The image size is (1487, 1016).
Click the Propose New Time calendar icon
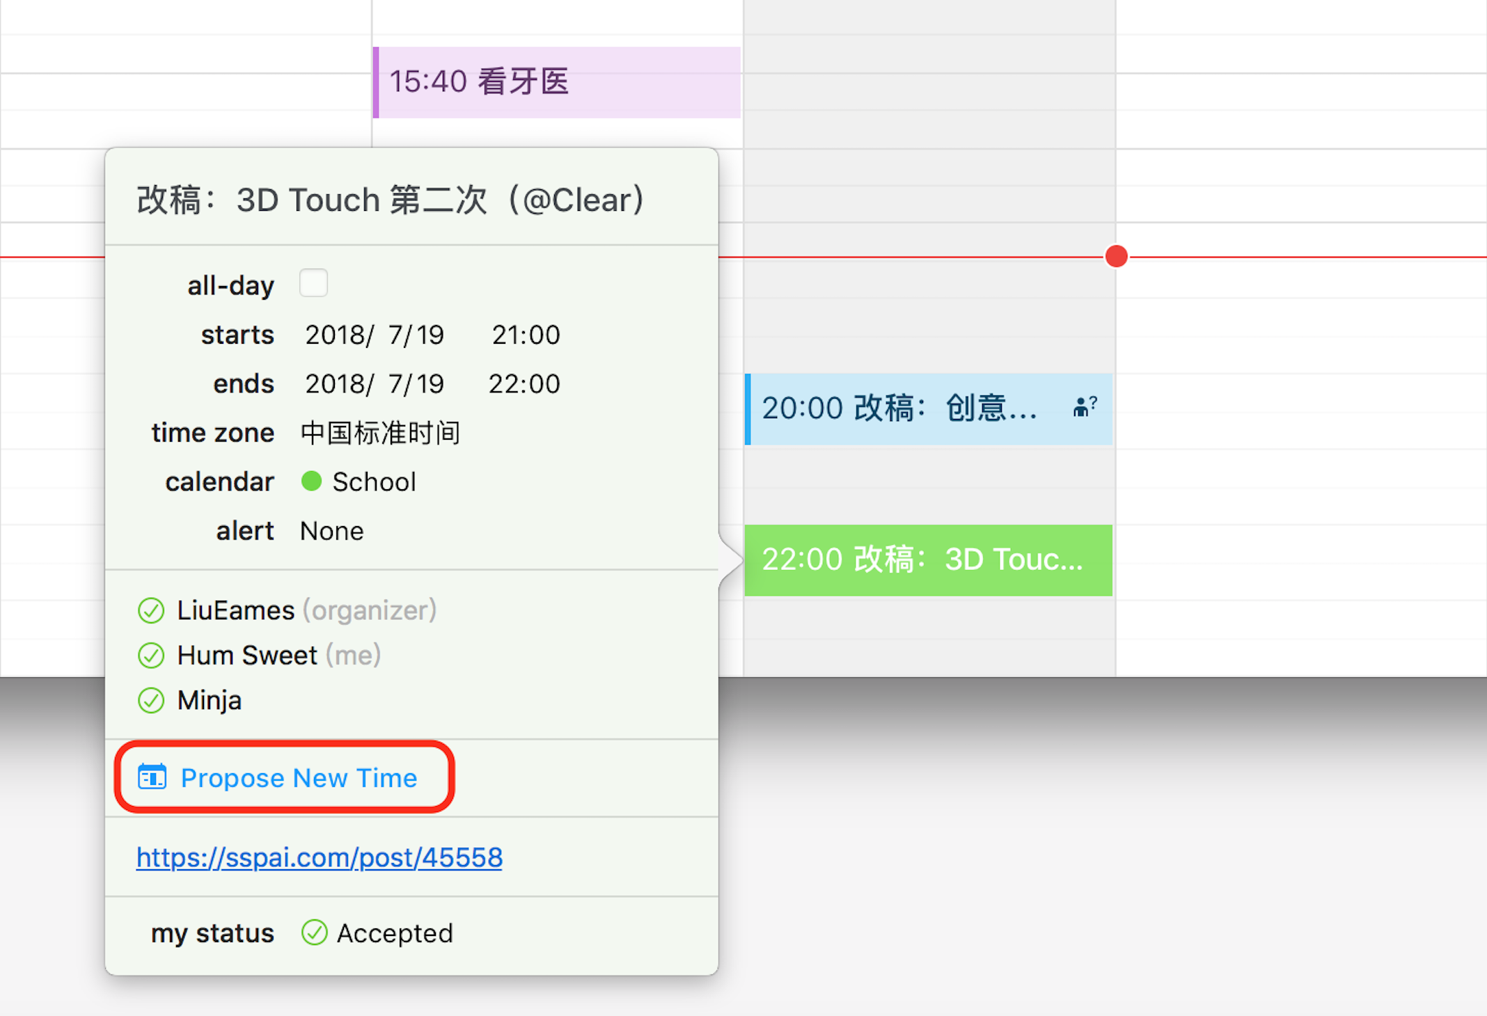pos(152,777)
